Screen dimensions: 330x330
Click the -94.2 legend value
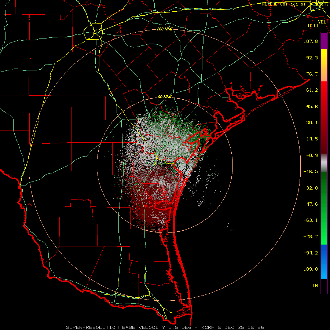click(311, 253)
